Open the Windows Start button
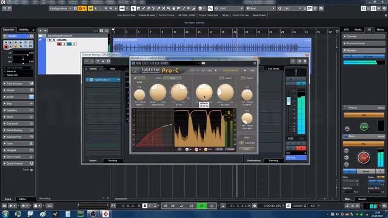This screenshot has height=218, width=388. click(x=5, y=214)
